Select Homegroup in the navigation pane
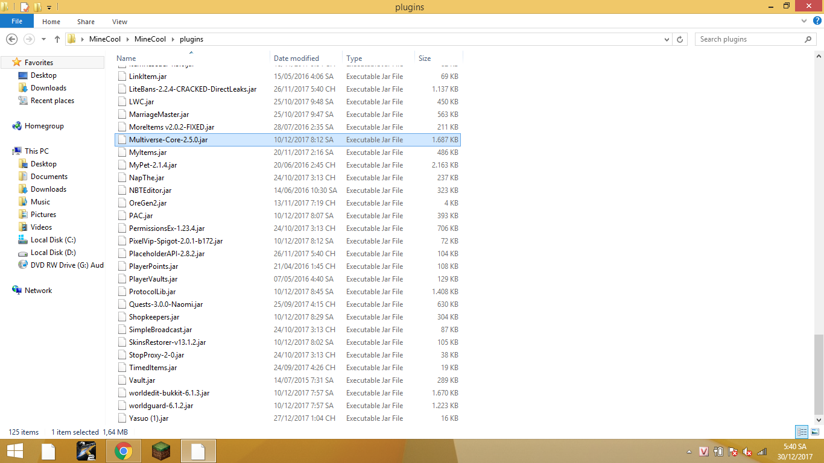824x463 pixels. click(x=44, y=126)
